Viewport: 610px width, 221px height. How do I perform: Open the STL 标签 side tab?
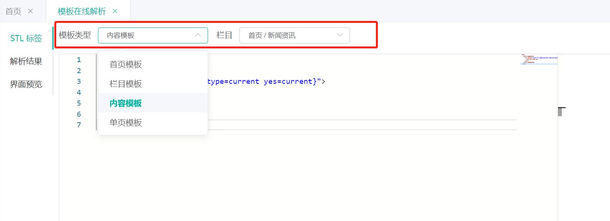(26, 38)
